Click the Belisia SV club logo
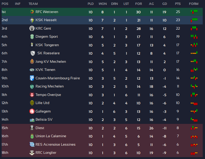Image resolution: width=205 pixels, height=159 pixels. pyautogui.click(x=32, y=120)
